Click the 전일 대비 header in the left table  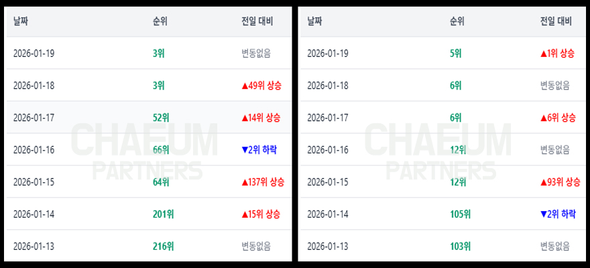point(257,21)
